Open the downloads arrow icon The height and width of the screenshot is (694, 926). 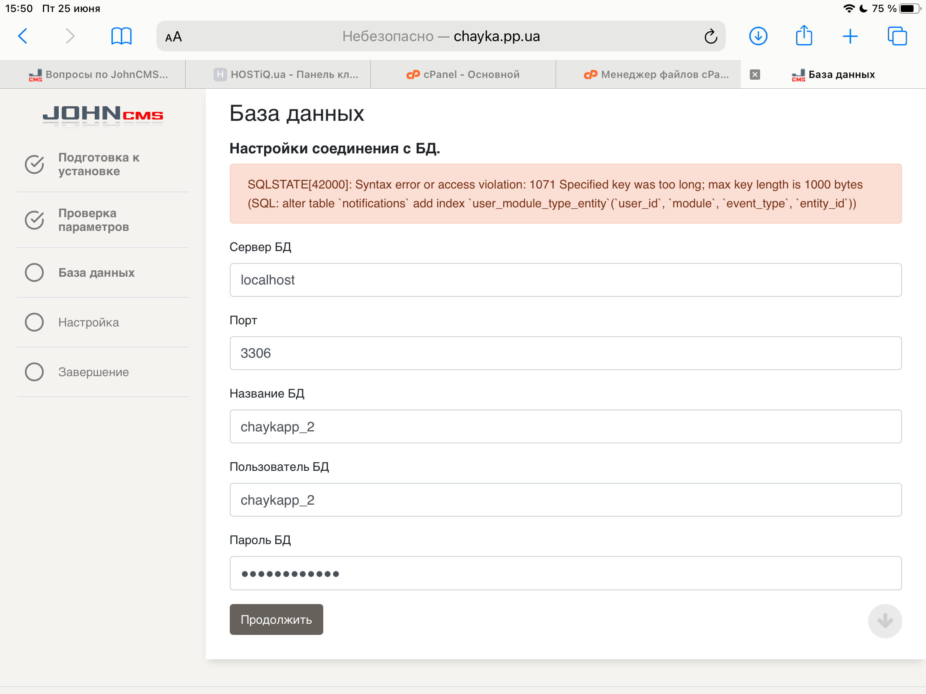pos(758,36)
